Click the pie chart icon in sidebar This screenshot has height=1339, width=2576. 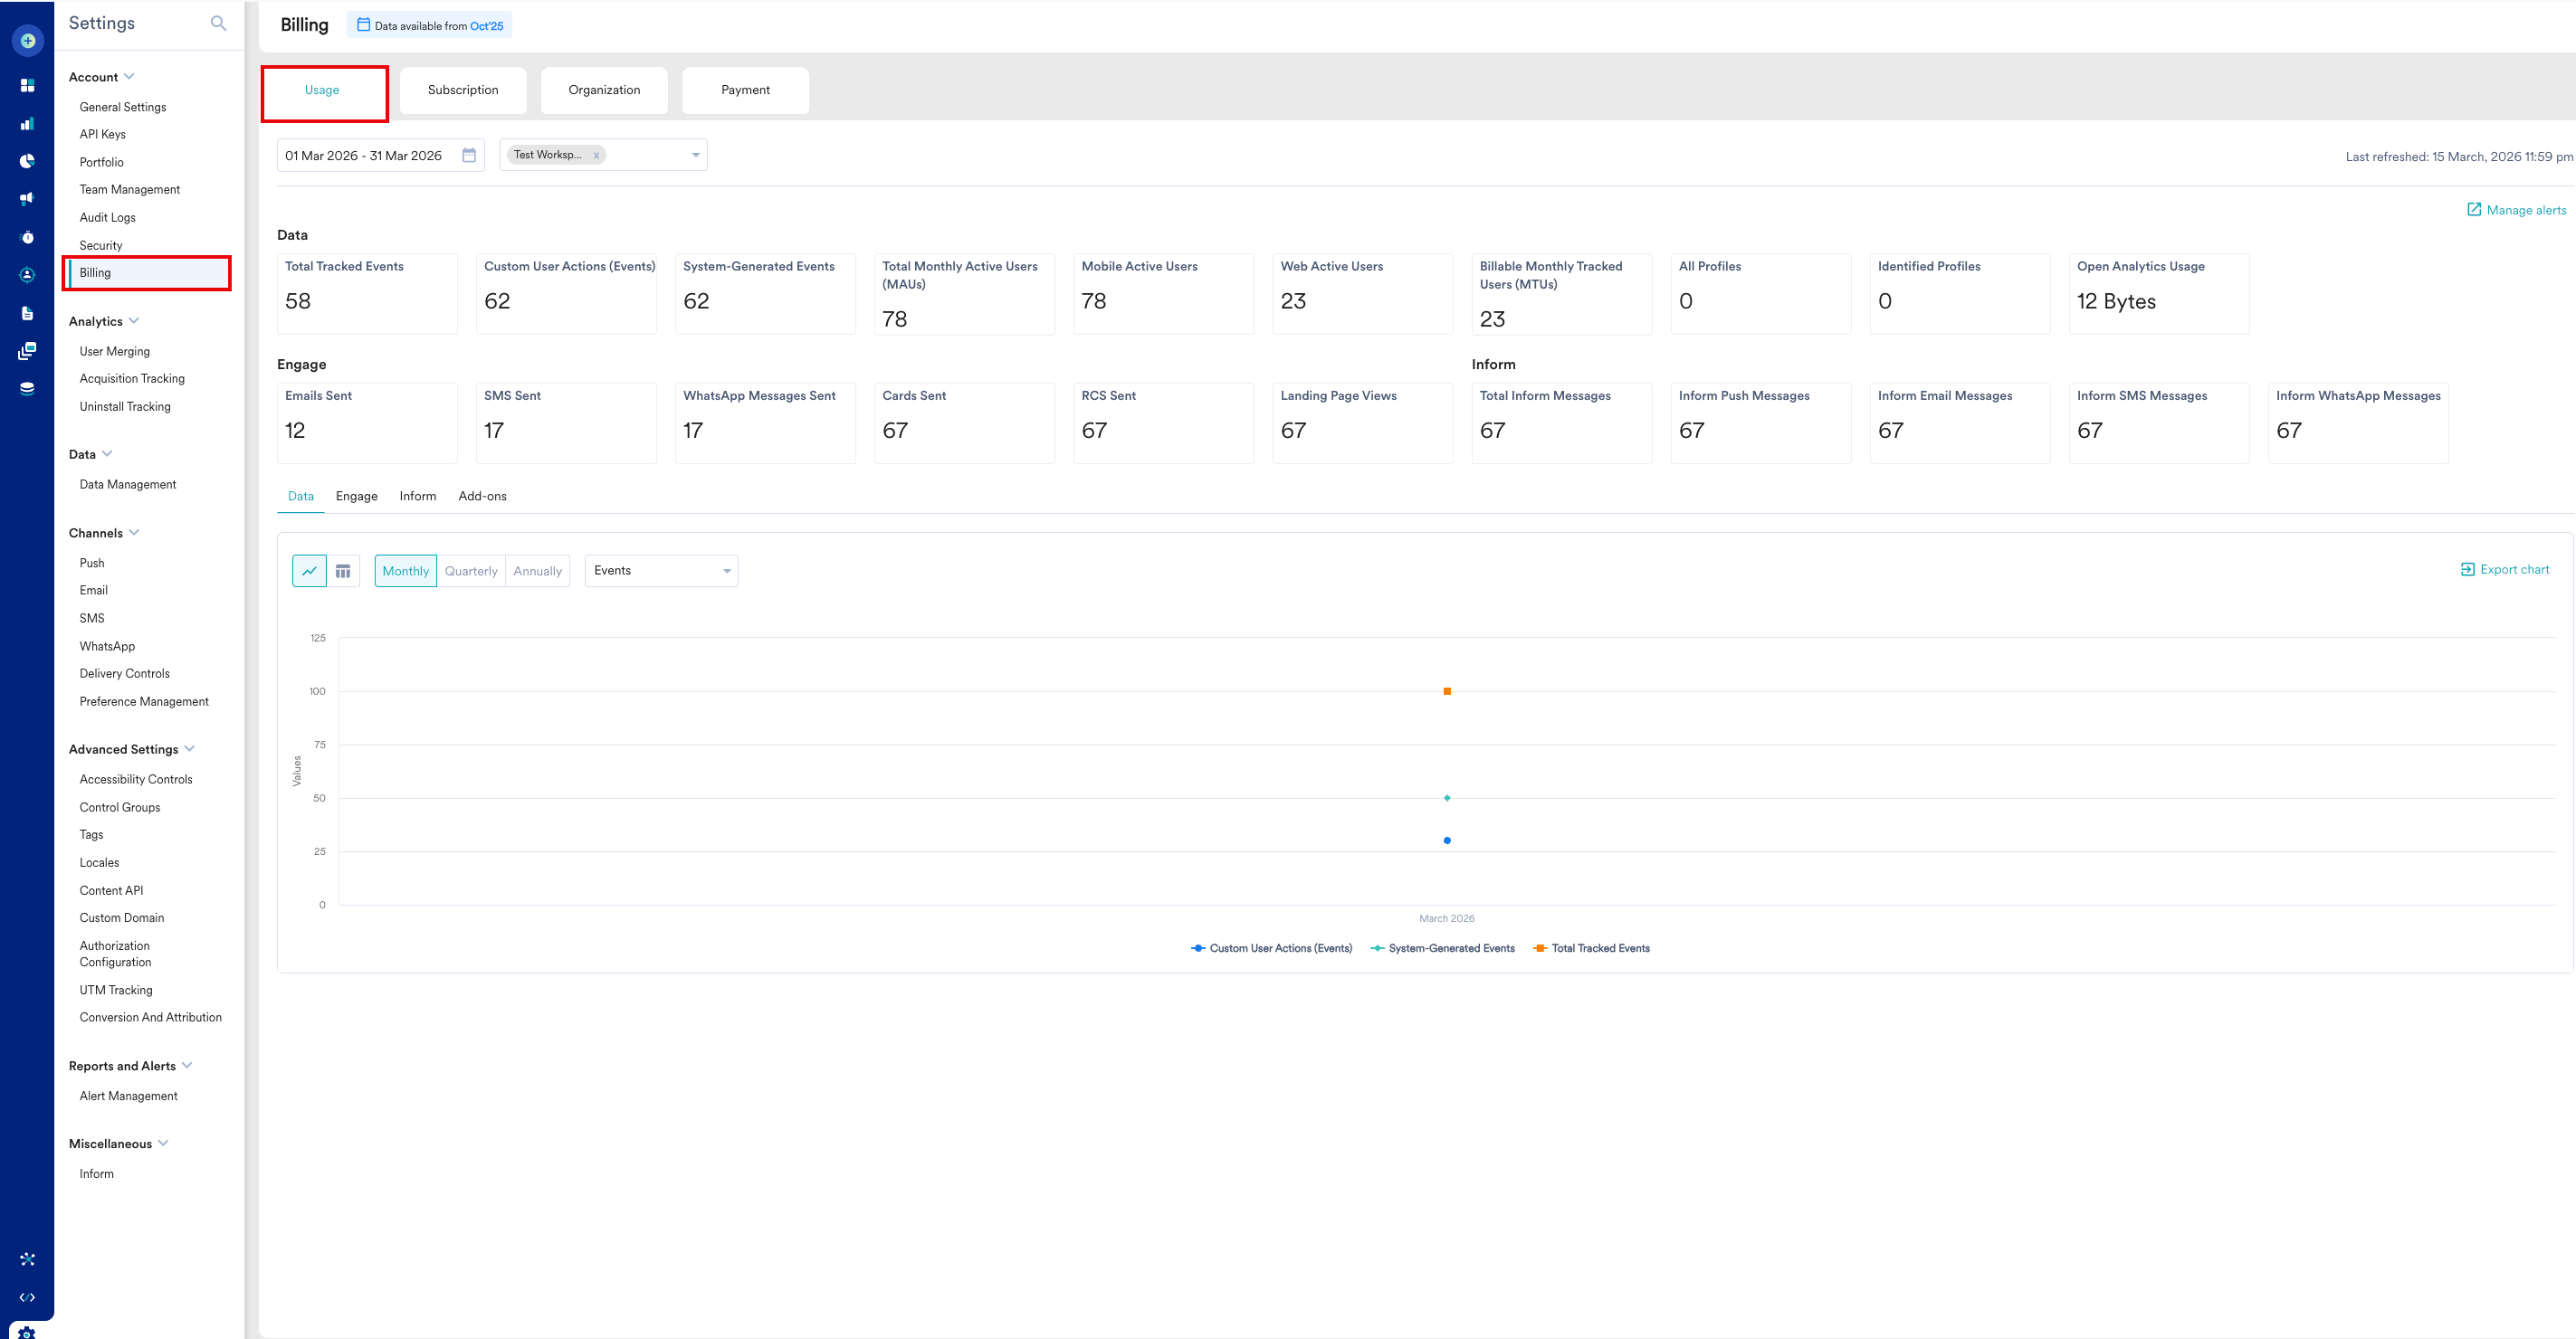point(27,161)
